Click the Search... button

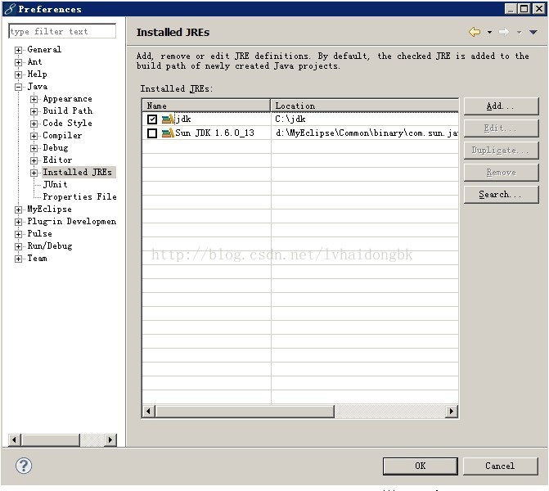(x=501, y=195)
